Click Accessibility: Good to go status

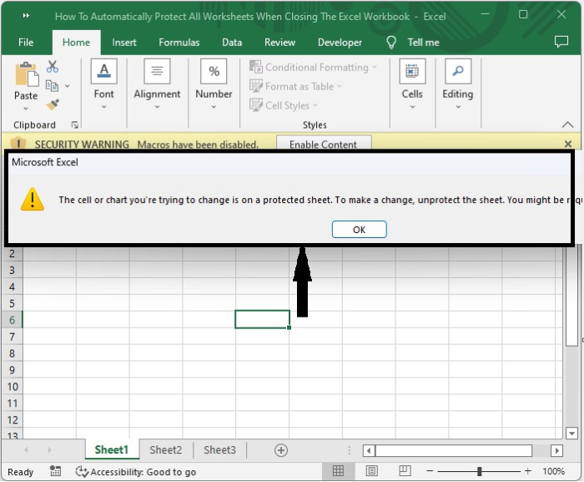tap(143, 472)
